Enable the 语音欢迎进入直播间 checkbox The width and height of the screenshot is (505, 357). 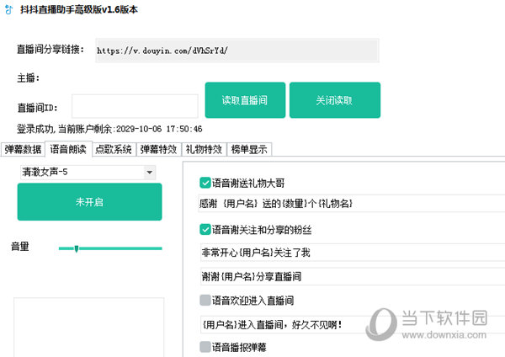pyautogui.click(x=205, y=300)
